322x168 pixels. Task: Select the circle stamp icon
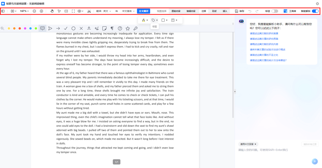tap(74, 28)
